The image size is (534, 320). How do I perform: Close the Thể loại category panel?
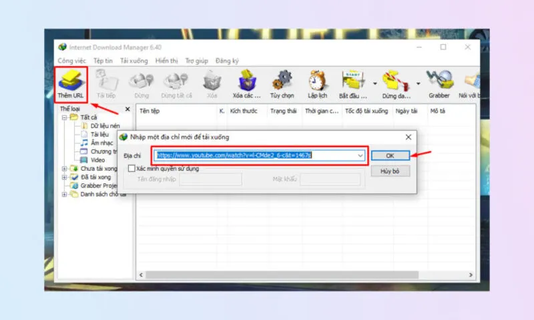click(127, 109)
